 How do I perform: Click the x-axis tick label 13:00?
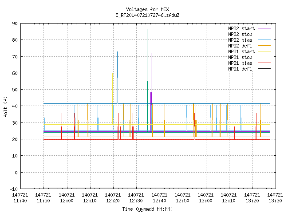pos(205,201)
